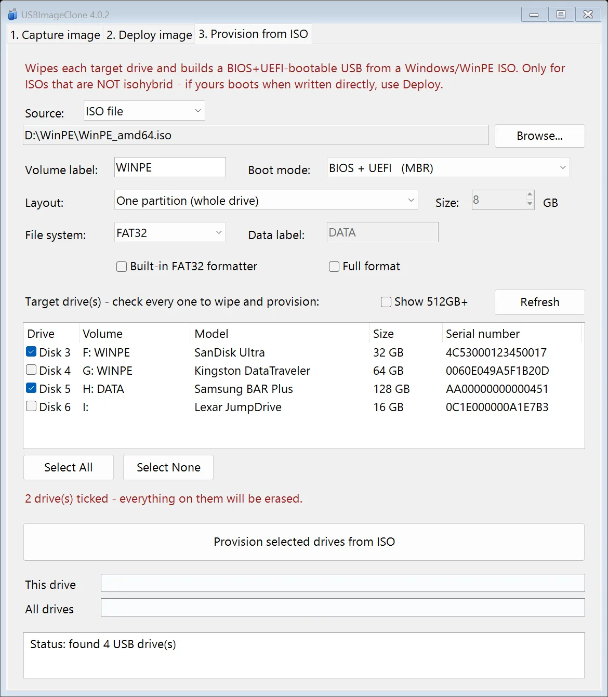Click the Select None button
The height and width of the screenshot is (697, 608).
click(x=168, y=467)
